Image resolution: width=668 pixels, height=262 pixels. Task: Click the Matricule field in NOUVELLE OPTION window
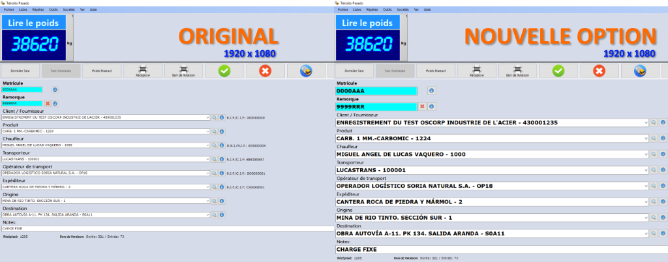click(376, 91)
